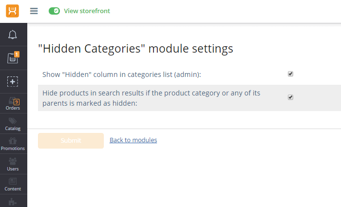The height and width of the screenshot is (207, 341).
Task: Follow the Back to modules link
Action: tap(133, 140)
